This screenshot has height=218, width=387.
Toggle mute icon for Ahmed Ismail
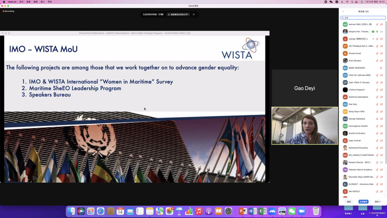(x=377, y=53)
